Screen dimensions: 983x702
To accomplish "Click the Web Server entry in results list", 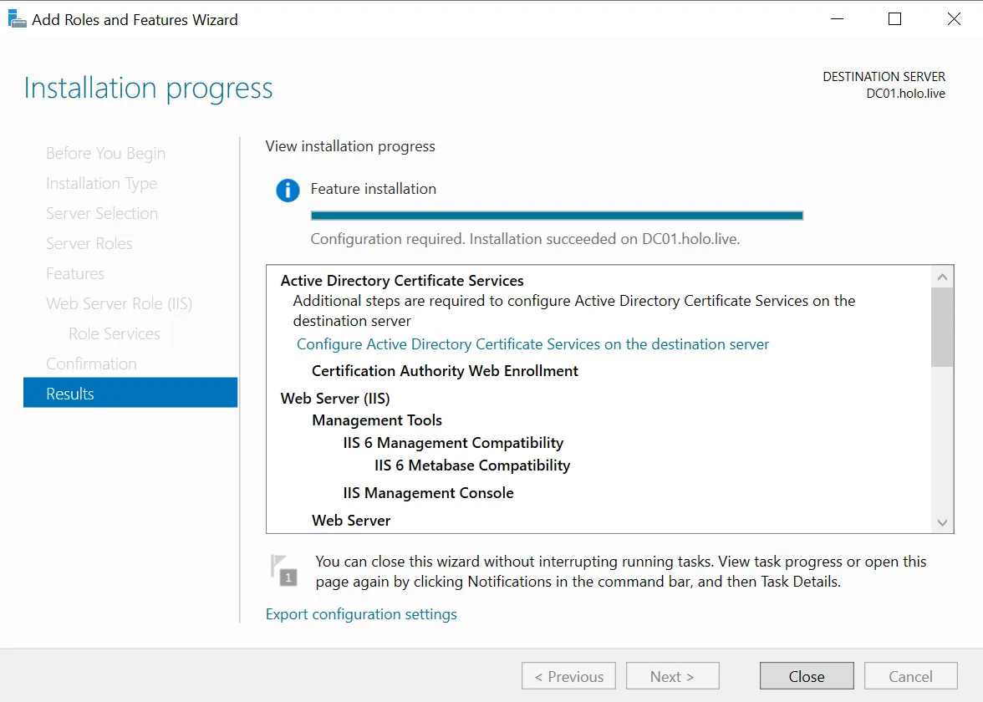I will coord(351,520).
